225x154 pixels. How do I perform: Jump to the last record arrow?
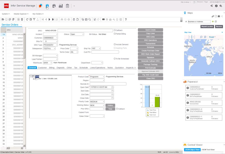point(53,19)
